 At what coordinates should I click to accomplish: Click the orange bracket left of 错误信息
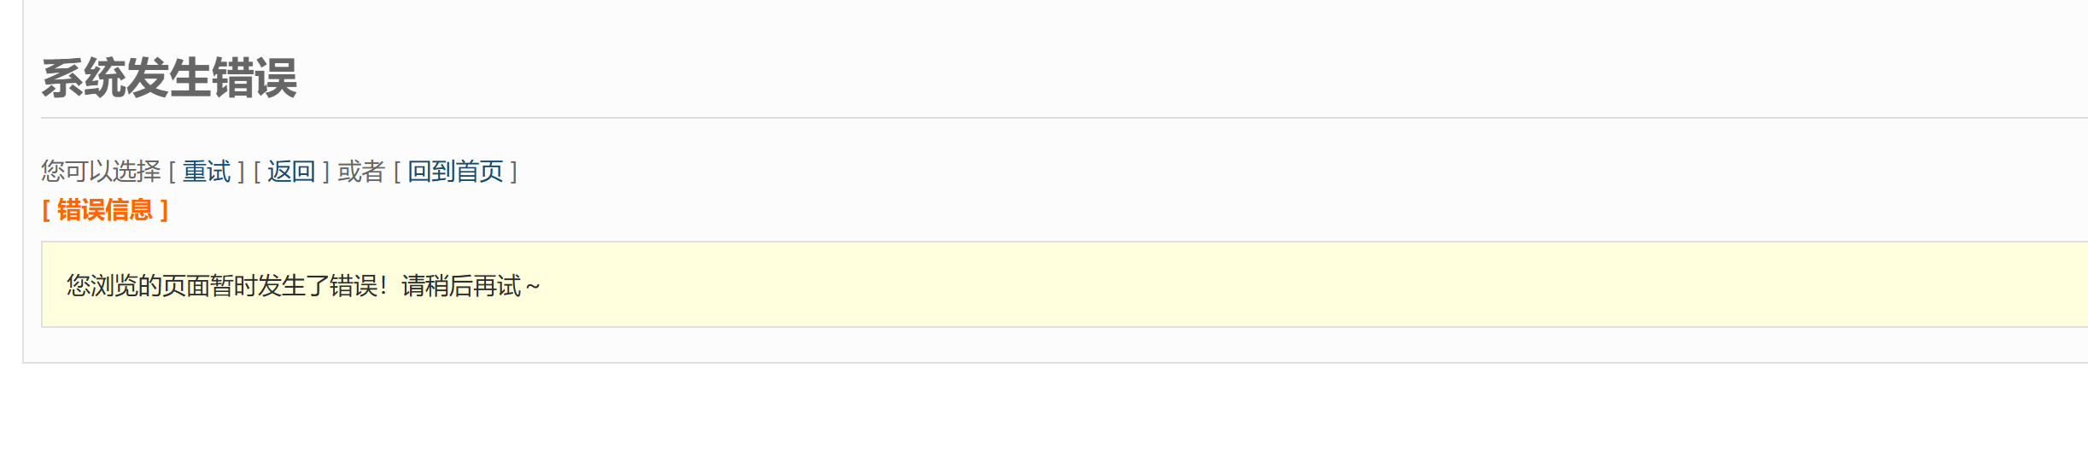tap(46, 210)
